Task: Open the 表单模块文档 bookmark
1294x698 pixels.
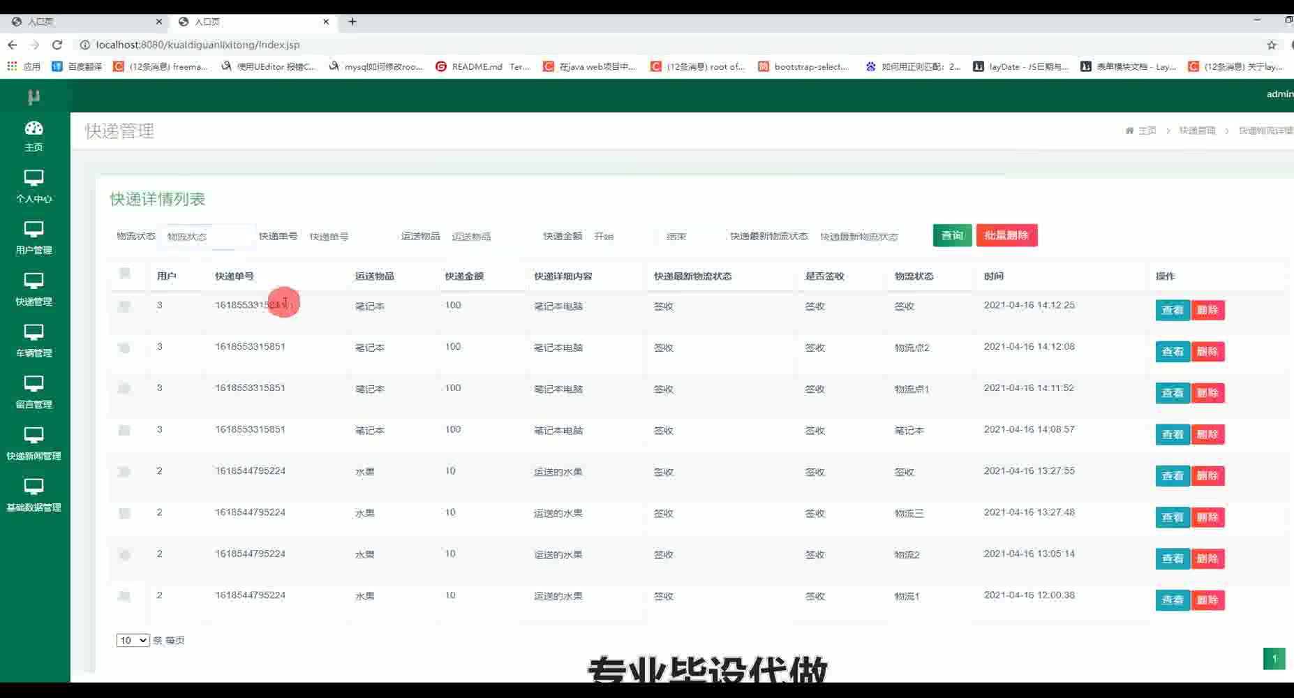Action: (1129, 66)
